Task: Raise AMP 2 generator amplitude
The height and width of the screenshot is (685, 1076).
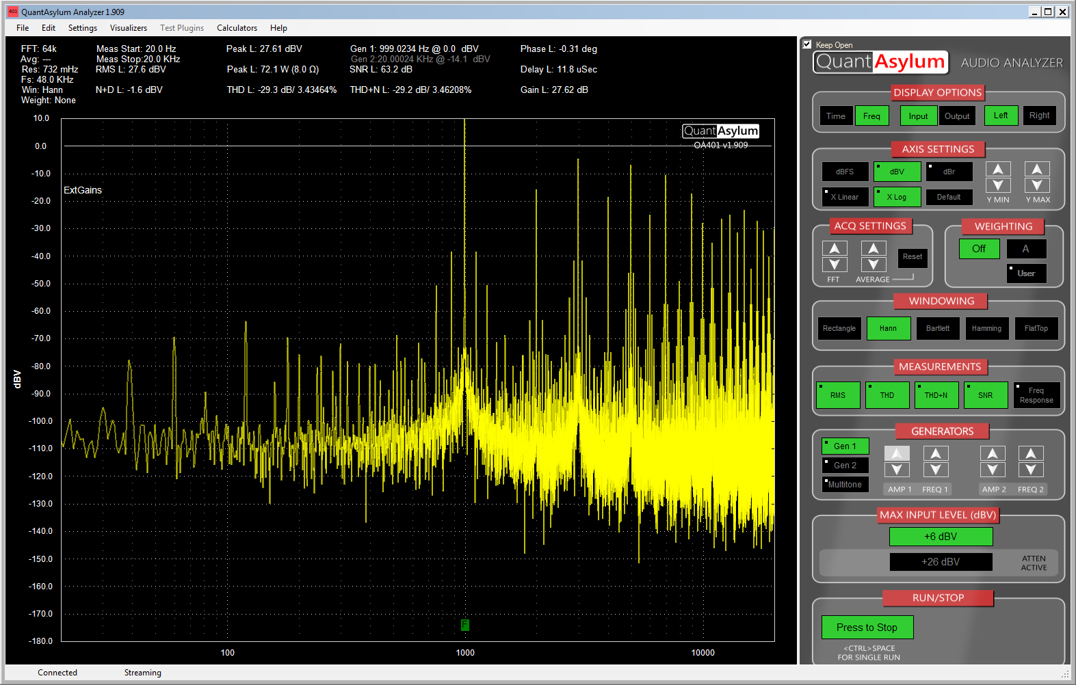Action: [x=993, y=453]
